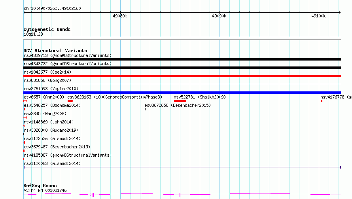The image size is (352, 199).
Task: Click the black bar under nsv4343722
Action: pyautogui.click(x=182, y=68)
